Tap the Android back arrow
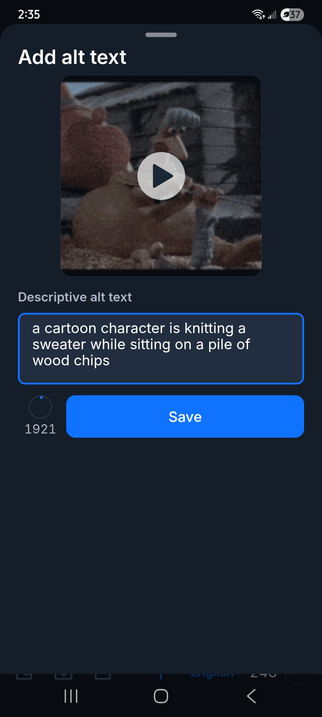Viewport: 322px width, 717px height. click(x=252, y=696)
